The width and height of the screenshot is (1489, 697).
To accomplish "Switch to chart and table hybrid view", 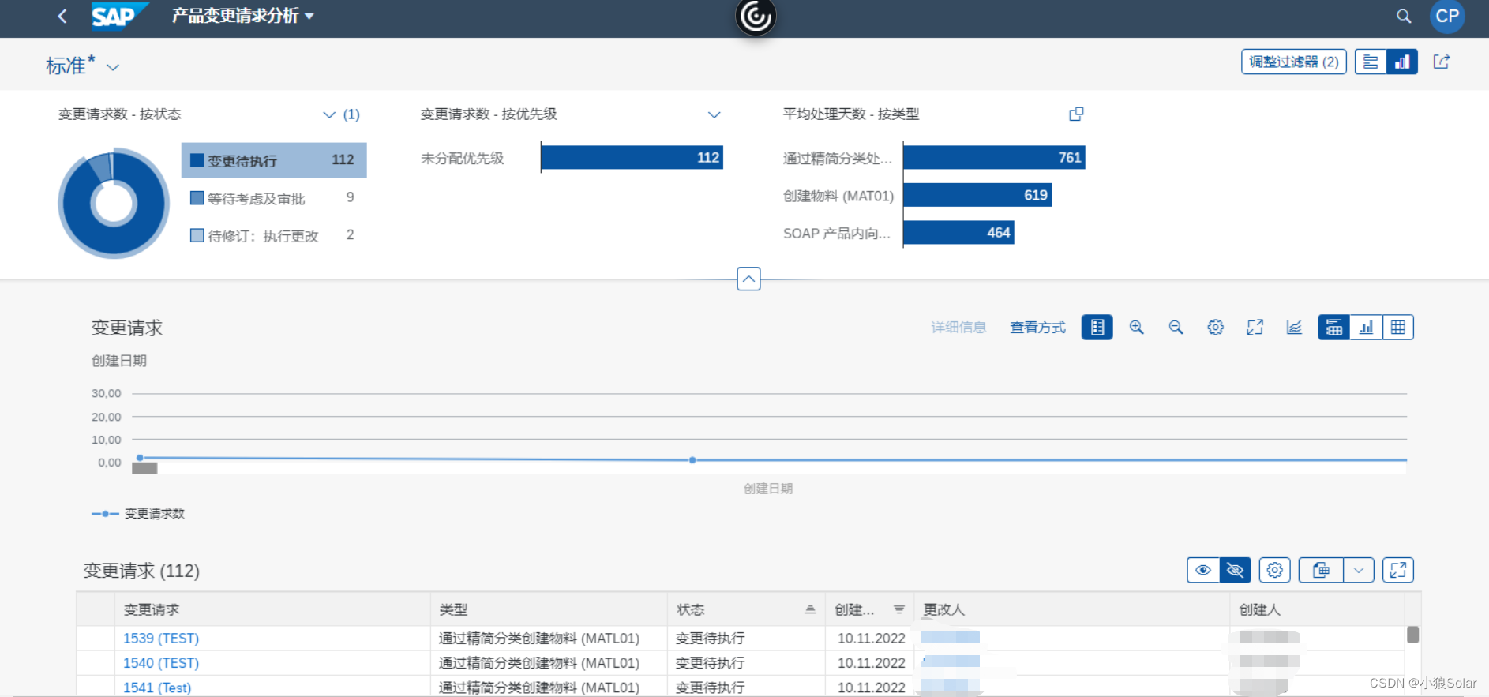I will [x=1334, y=328].
